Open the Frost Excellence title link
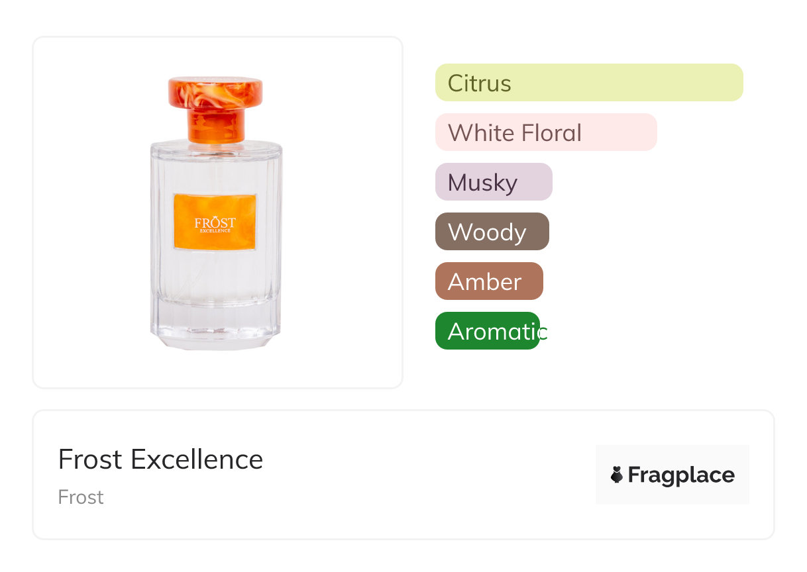Screen dimensions: 807x572 (160, 459)
